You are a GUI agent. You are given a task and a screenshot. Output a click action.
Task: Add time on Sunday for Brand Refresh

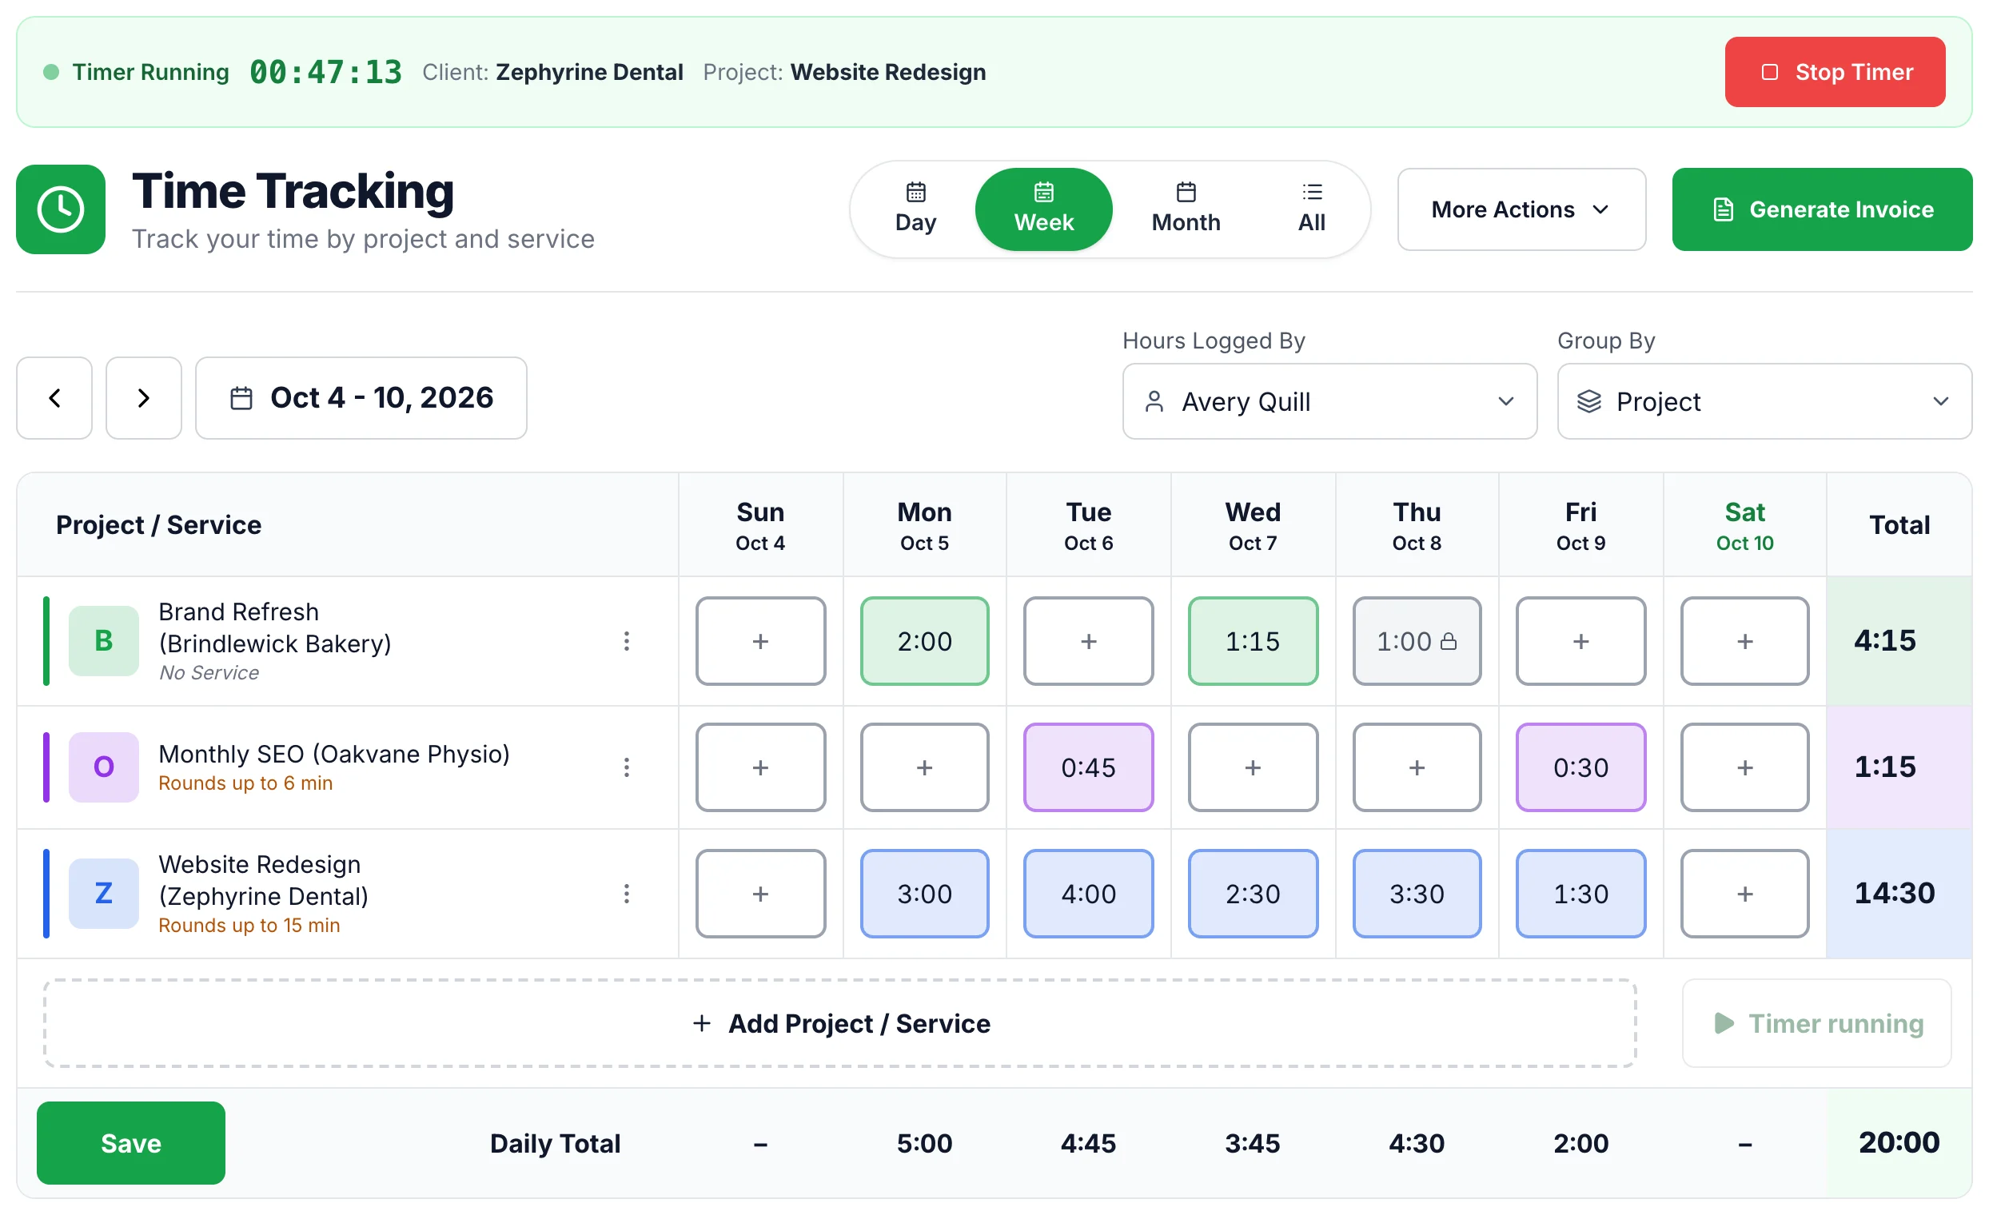[760, 641]
